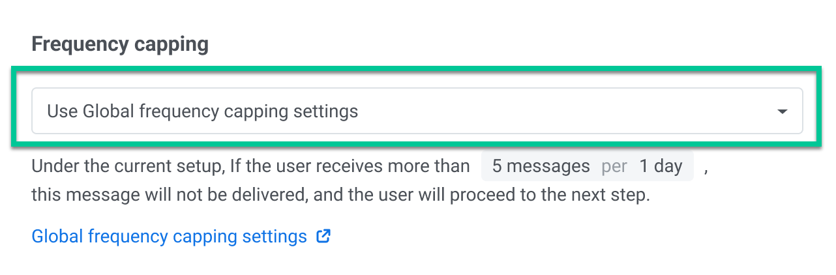Click the number 5 in the chip
This screenshot has width=836, height=275.
point(497,167)
